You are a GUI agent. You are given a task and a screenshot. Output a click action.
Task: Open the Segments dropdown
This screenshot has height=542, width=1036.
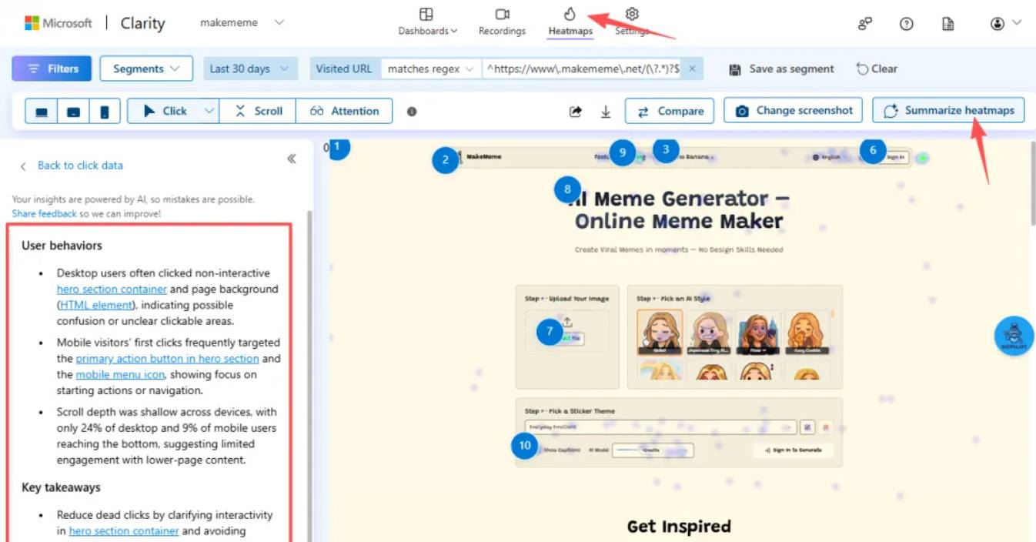click(x=146, y=69)
